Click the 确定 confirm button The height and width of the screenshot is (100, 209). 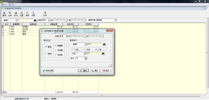point(83,70)
